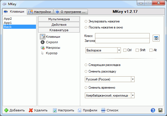Click the Удалить button label
Screen dimensions: 167x116
(41, 110)
